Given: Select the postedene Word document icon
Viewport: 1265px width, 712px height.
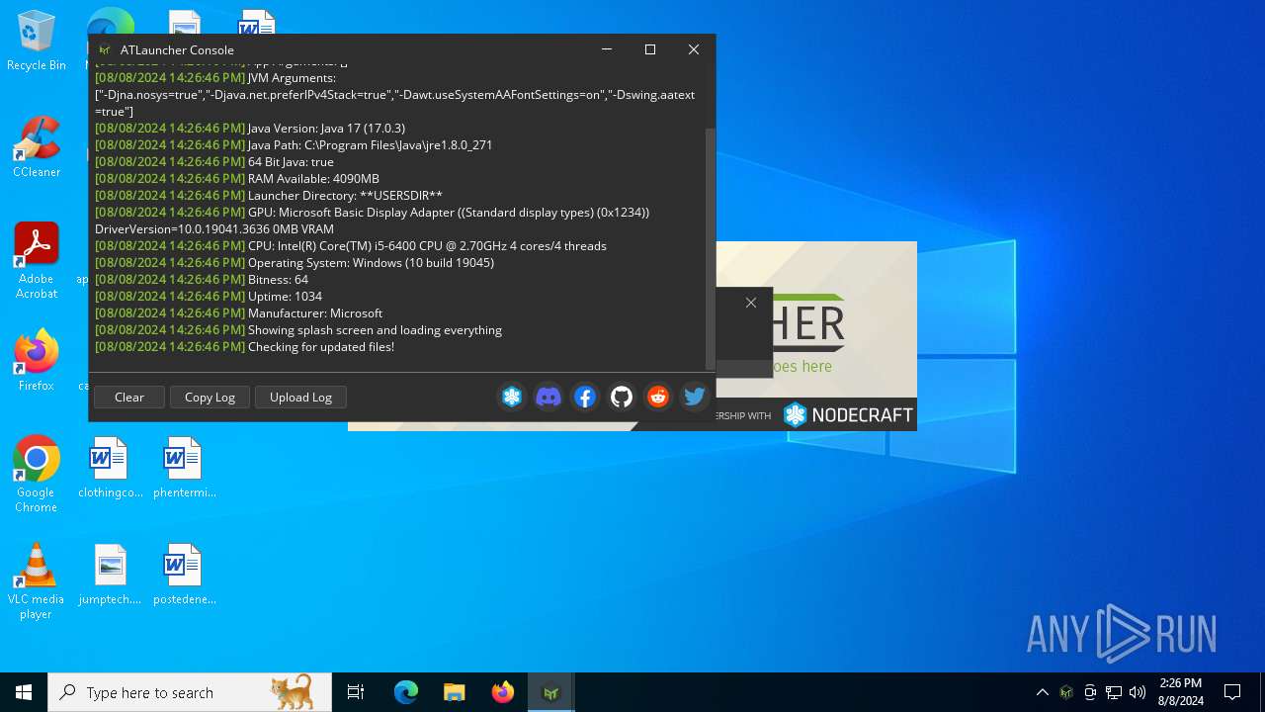Looking at the screenshot, I should 184,575.
